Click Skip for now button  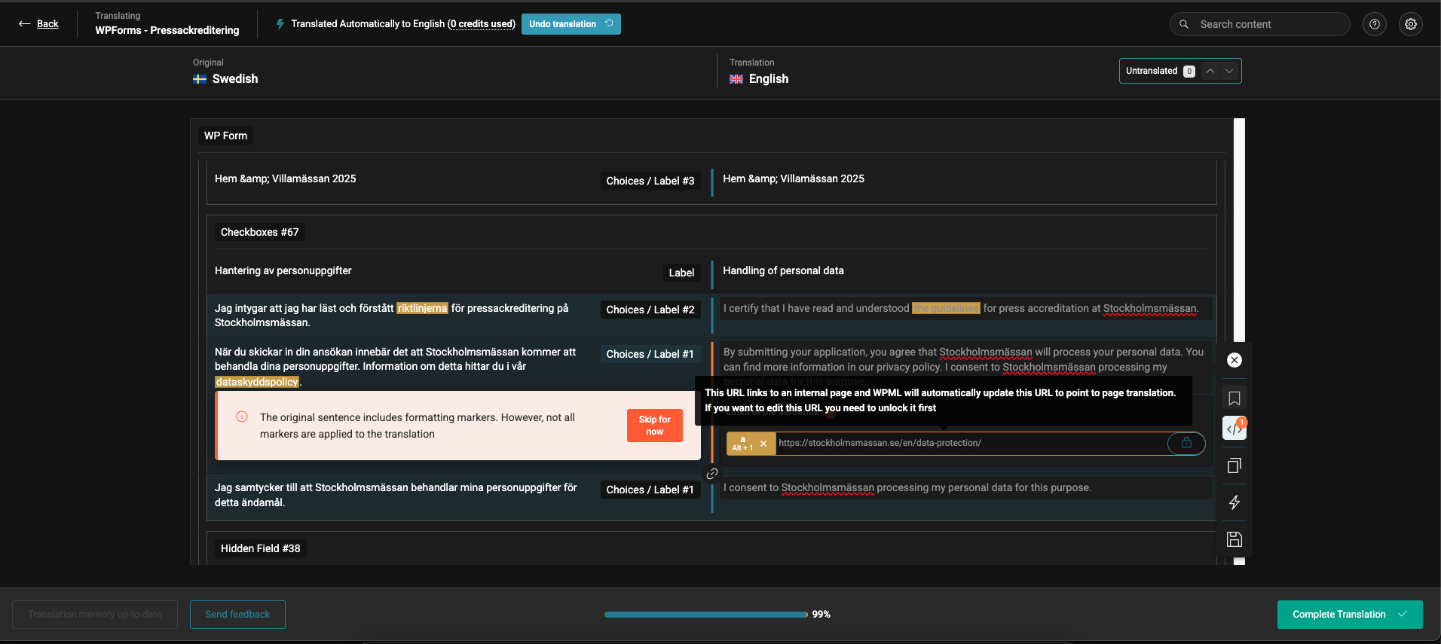click(655, 426)
